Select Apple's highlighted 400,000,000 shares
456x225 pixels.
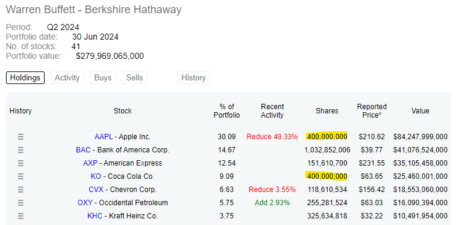[327, 137]
